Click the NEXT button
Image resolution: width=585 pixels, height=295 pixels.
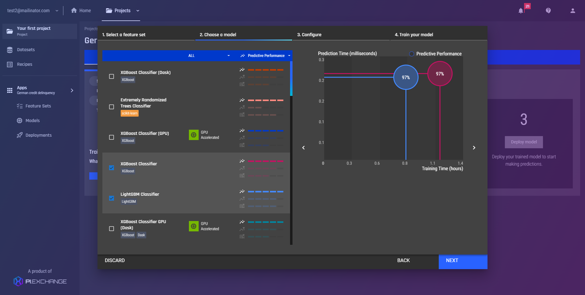tap(463, 262)
